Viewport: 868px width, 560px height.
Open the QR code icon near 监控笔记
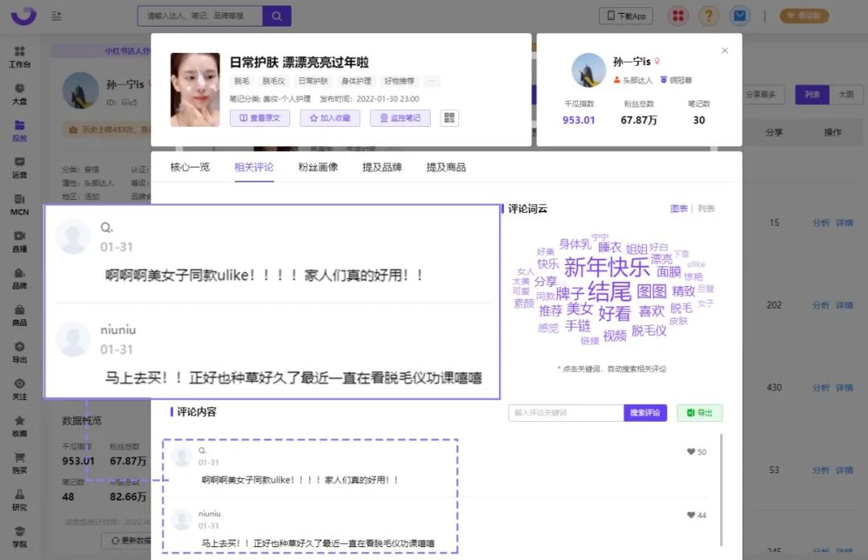pyautogui.click(x=448, y=117)
